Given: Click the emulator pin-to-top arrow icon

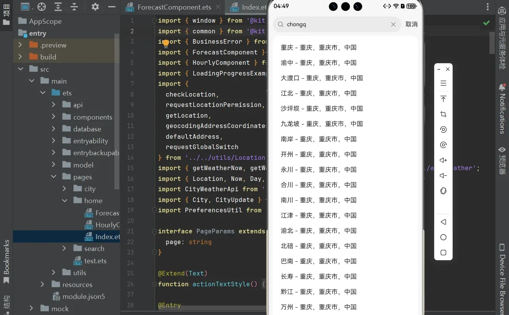Looking at the screenshot, I should pos(443,99).
